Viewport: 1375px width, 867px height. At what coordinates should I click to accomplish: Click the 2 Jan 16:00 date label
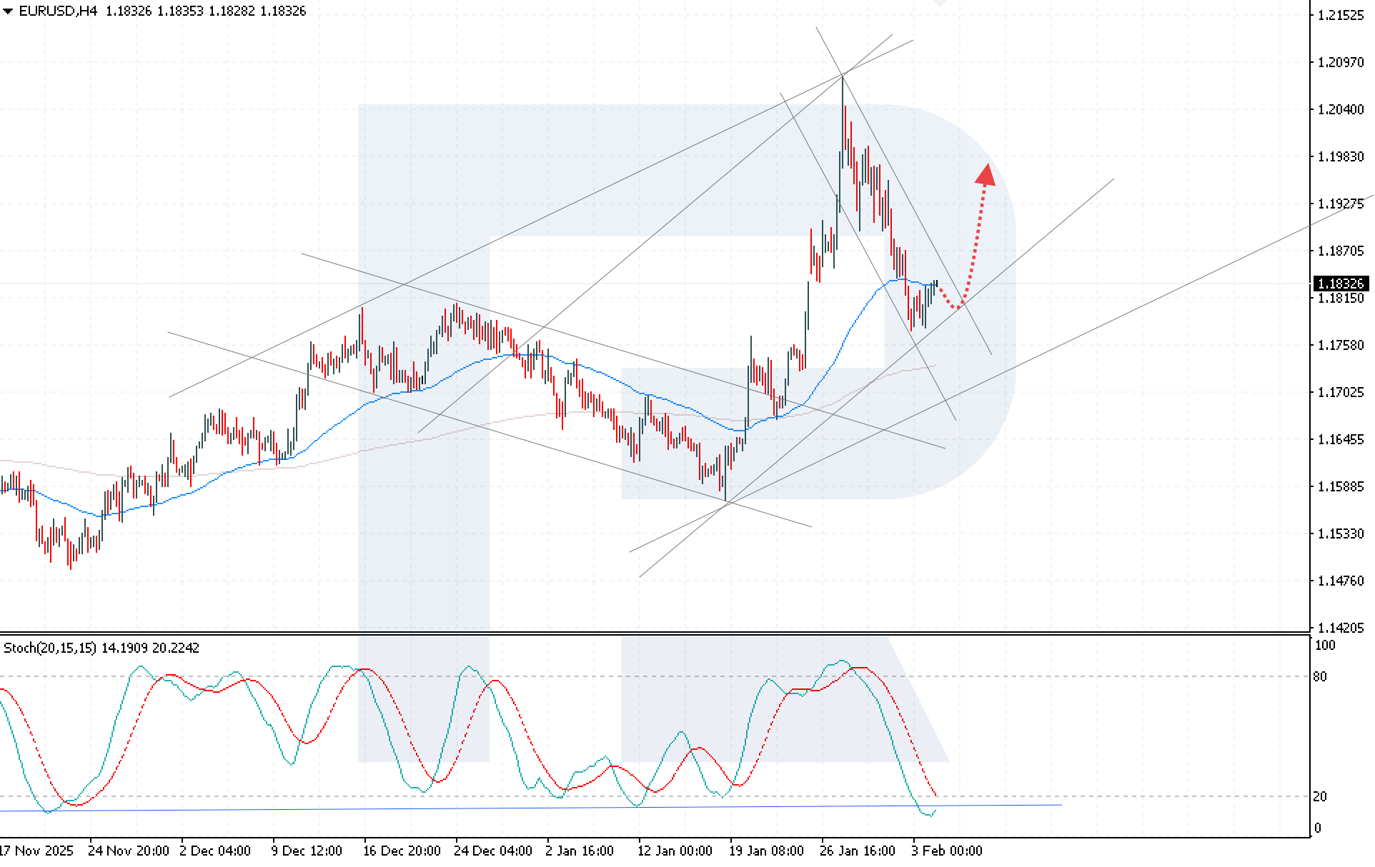tap(579, 851)
